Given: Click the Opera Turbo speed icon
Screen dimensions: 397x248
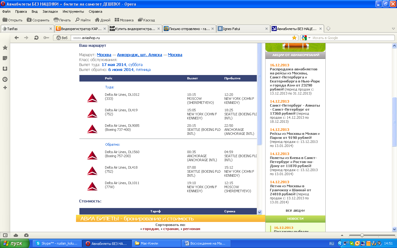Looking at the screenshot, I should (x=26, y=235).
